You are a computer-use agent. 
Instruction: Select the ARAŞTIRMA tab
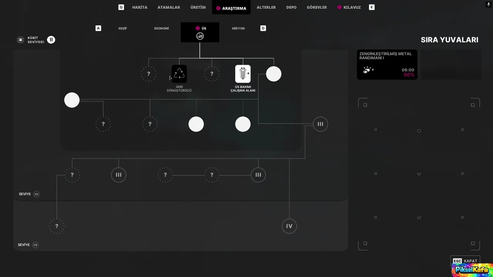[231, 8]
